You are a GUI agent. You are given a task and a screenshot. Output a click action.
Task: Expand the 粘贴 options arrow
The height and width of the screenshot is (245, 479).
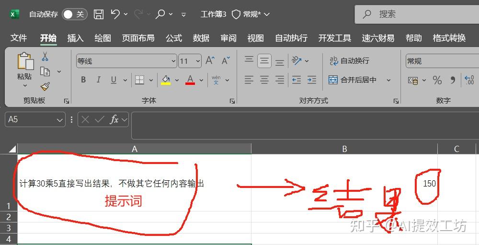[25, 85]
